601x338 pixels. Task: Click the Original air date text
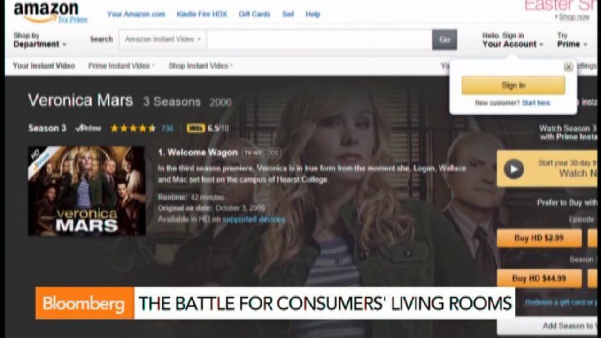coord(211,208)
